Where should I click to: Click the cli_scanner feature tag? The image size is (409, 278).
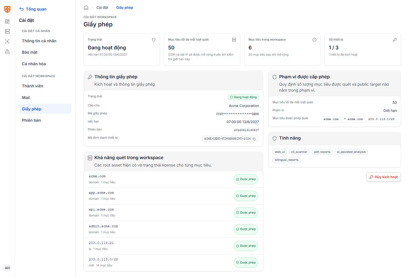(x=299, y=152)
